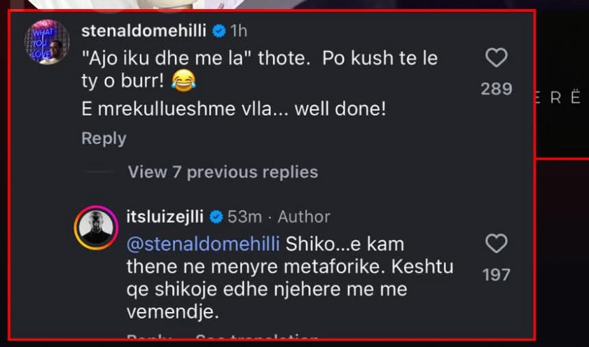Click the @stenaldomehilli mention in the reply

click(203, 243)
